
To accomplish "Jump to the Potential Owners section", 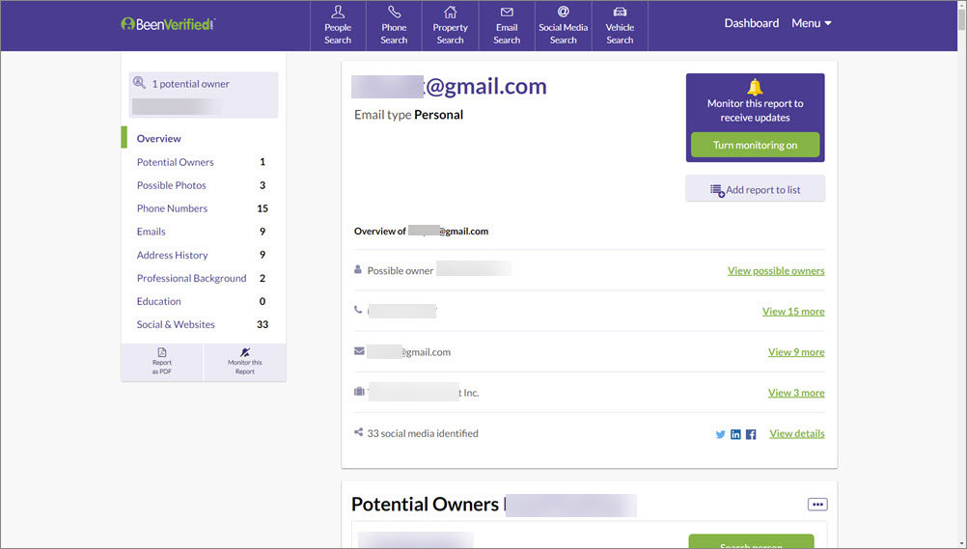I will tap(175, 162).
